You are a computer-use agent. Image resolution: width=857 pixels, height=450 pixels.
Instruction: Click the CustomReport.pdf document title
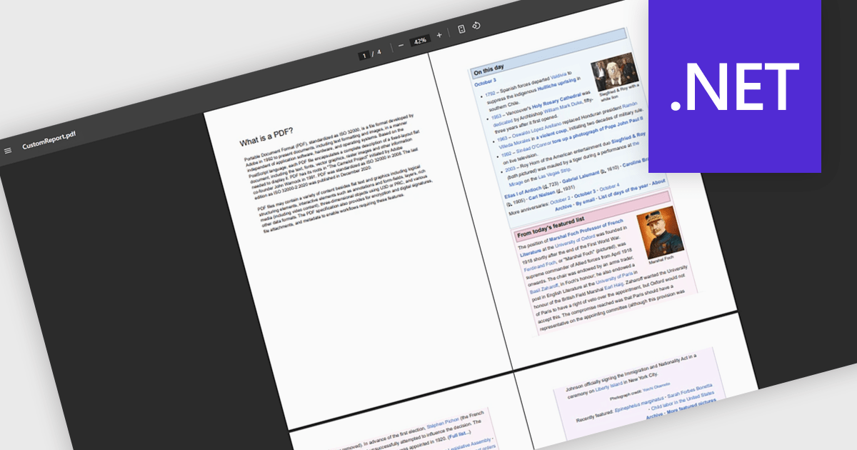pyautogui.click(x=49, y=141)
